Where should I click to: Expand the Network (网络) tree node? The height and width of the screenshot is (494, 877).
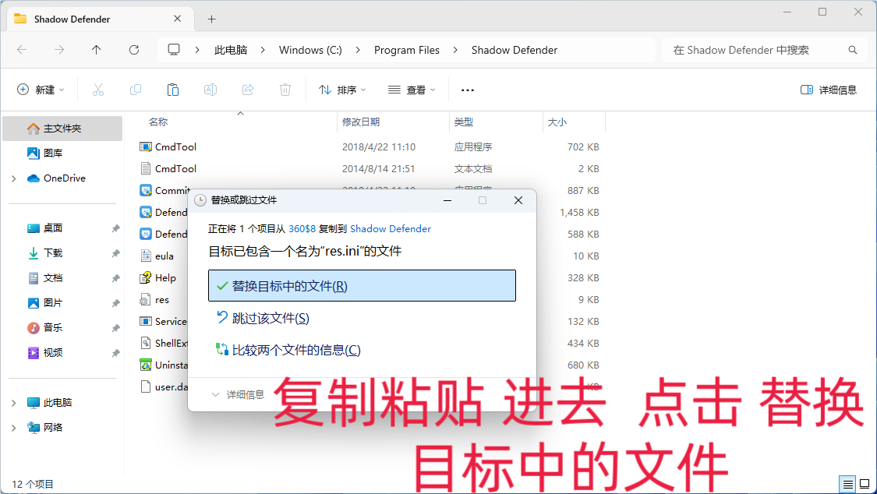tap(14, 428)
